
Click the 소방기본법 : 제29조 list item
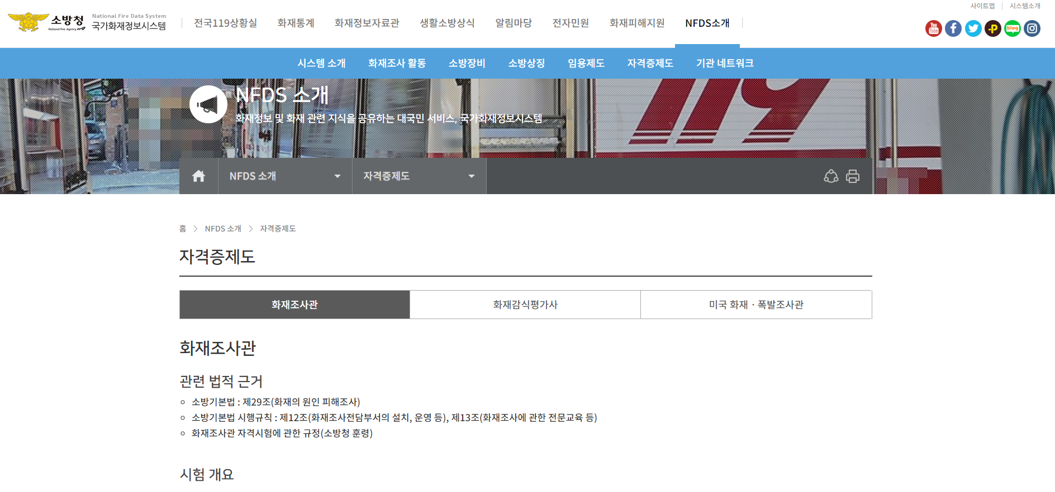[275, 402]
